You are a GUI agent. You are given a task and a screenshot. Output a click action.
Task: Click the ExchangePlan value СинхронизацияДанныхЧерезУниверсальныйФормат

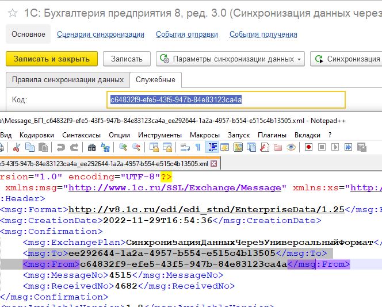point(250,243)
